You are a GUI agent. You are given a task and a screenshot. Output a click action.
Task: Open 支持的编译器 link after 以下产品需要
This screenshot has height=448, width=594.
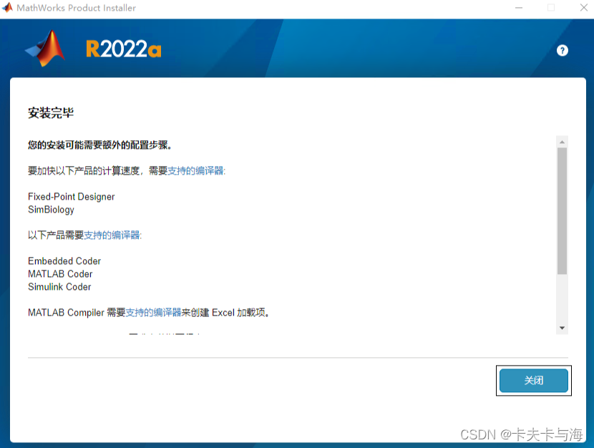[x=112, y=235]
